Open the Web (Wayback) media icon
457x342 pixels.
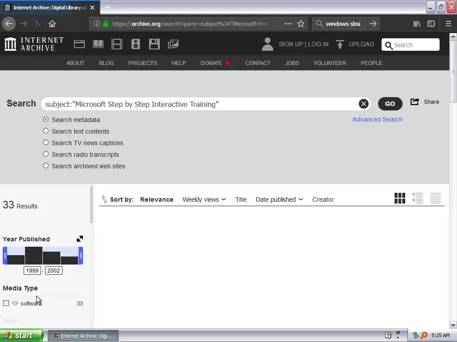tap(79, 44)
